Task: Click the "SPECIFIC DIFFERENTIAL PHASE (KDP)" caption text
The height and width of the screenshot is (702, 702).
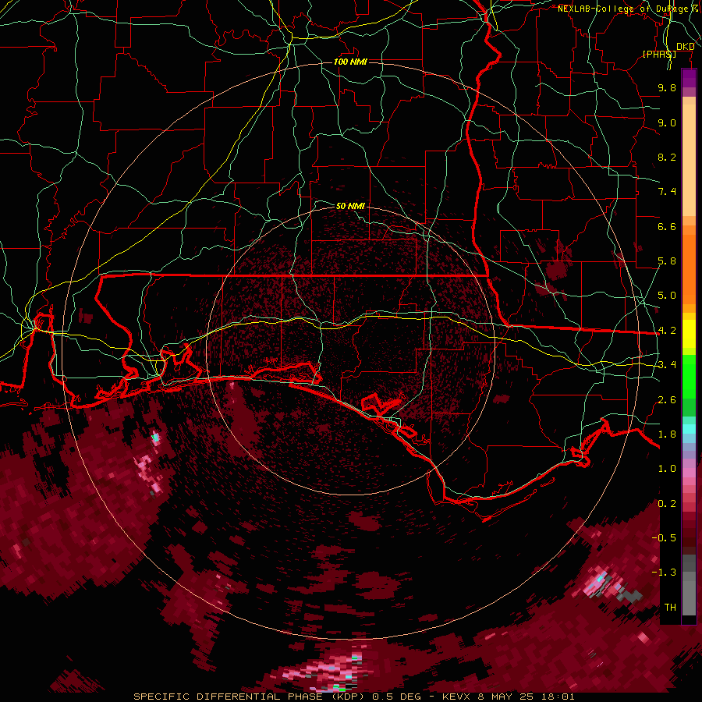Action: pyautogui.click(x=250, y=697)
